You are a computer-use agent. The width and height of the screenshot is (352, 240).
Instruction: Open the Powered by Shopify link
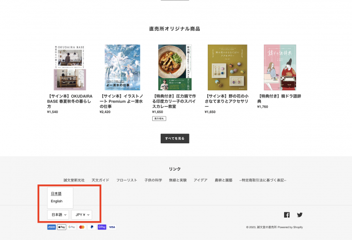290,227
